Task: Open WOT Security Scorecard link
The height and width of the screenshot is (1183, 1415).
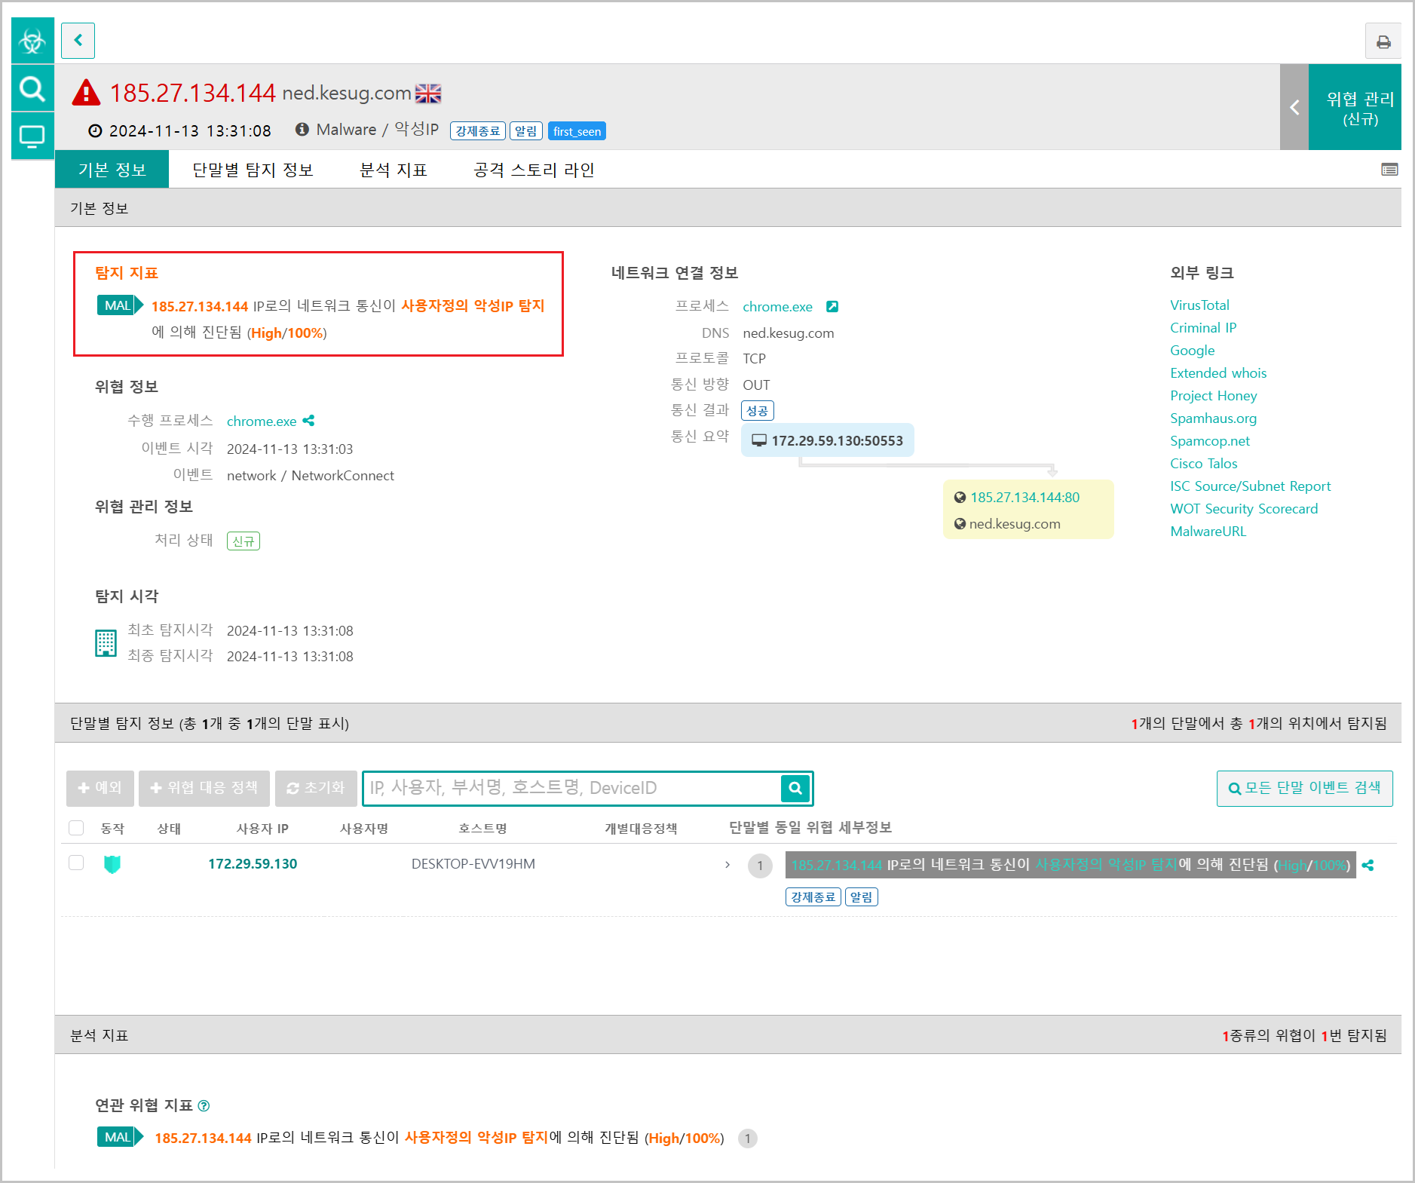Action: (x=1244, y=509)
